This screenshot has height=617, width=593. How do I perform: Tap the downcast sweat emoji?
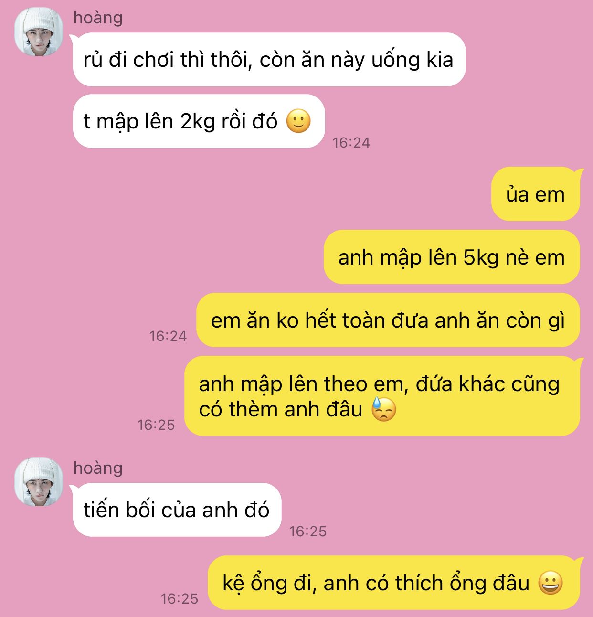point(384,409)
